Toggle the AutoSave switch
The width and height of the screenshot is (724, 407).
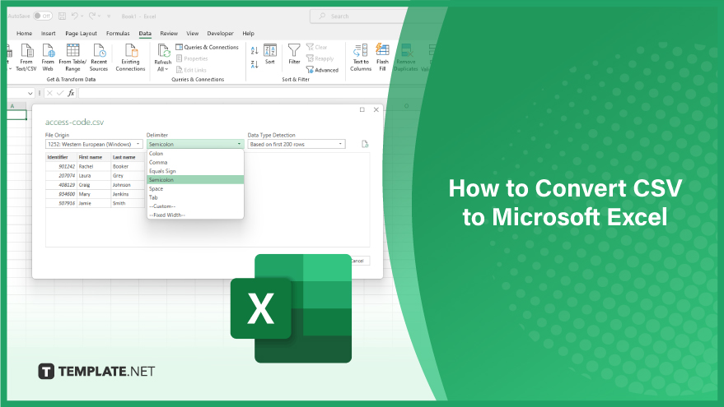point(43,16)
